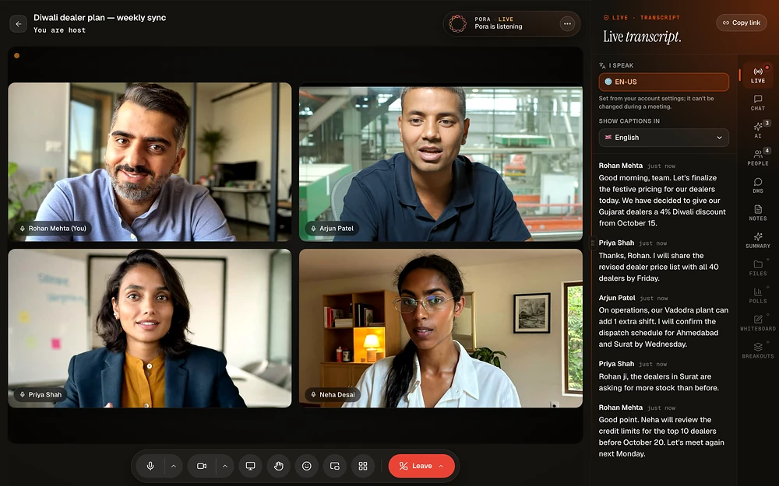Click the 'SHOW CAPTIONS IN' label

629,121
